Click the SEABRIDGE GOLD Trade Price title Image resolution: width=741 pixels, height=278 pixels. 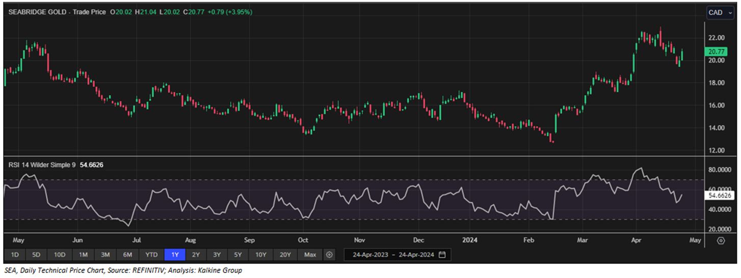pos(55,12)
